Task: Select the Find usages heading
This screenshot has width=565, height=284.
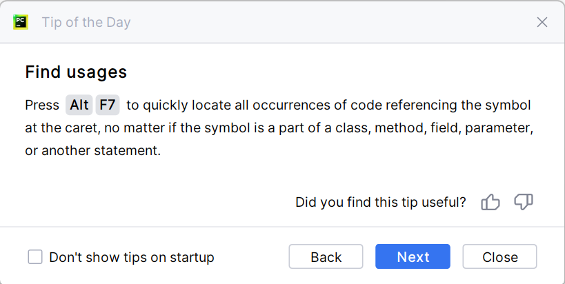Action: [76, 72]
